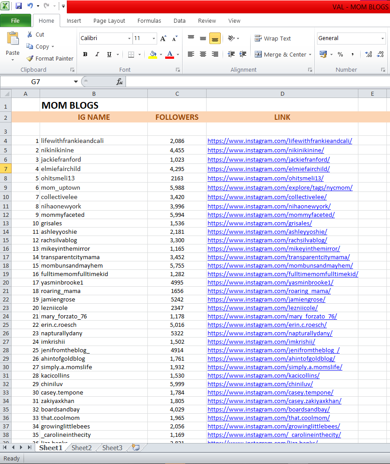This screenshot has height=464, width=390.
Task: Open the font size dropdown
Action: click(154, 38)
